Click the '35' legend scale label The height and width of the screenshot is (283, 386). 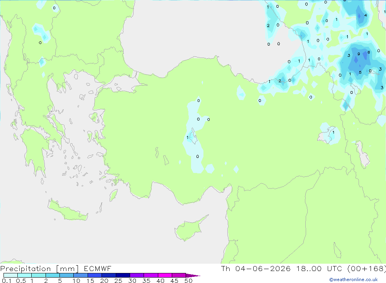[x=146, y=281]
